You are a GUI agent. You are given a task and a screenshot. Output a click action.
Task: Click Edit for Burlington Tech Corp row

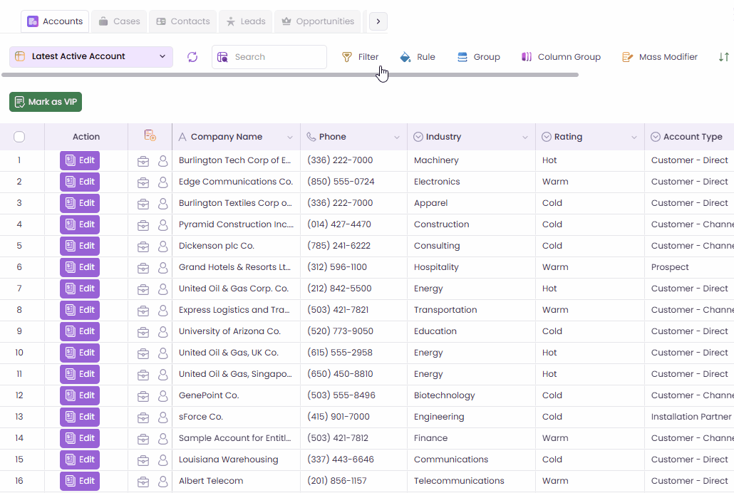click(80, 160)
